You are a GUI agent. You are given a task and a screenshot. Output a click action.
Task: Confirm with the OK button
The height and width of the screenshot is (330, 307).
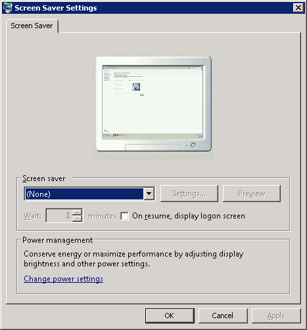(x=170, y=316)
